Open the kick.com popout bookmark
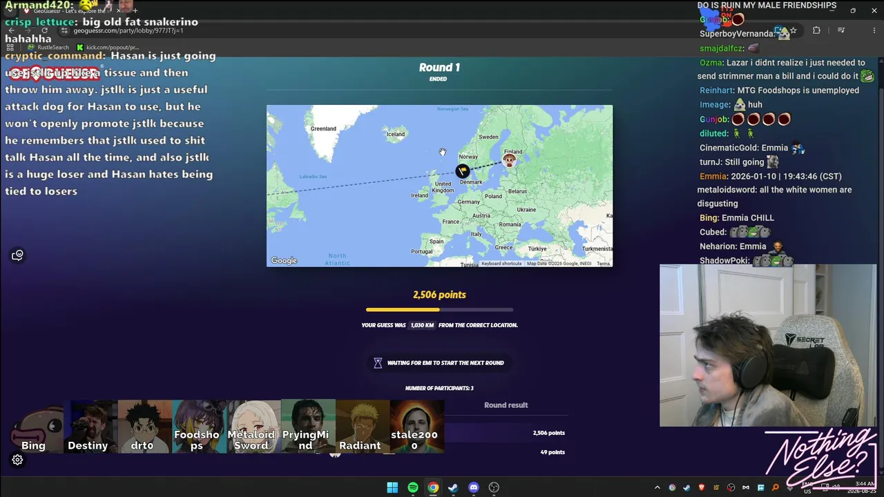The height and width of the screenshot is (497, 884). click(108, 48)
